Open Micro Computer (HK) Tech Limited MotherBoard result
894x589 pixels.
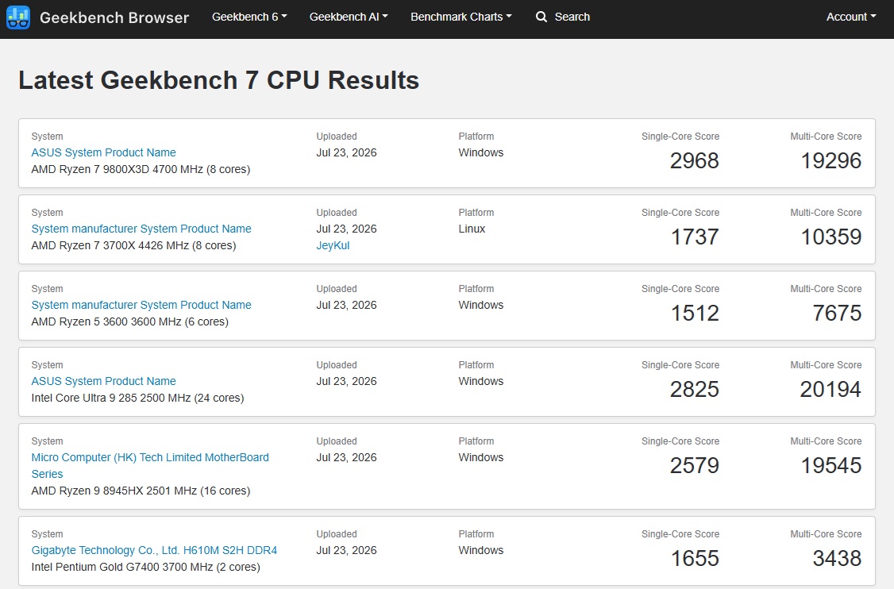pyautogui.click(x=150, y=465)
